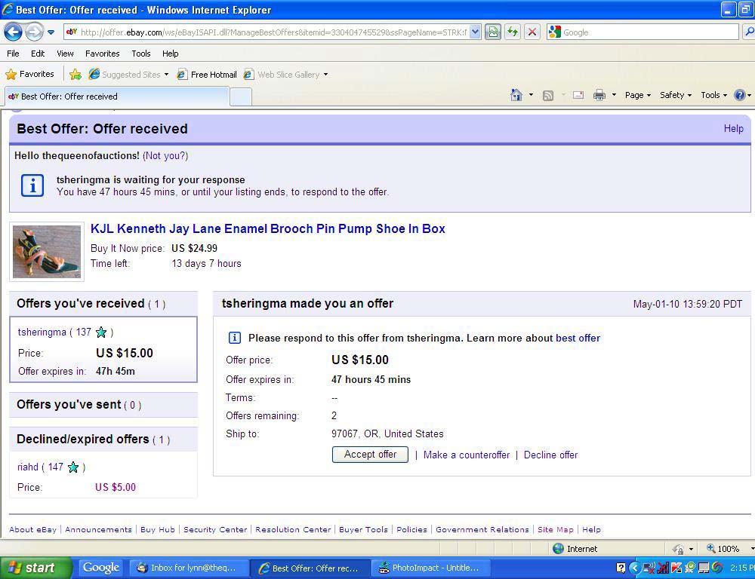The height and width of the screenshot is (579, 755).
Task: Open the Web Slice Gallery dropdown
Action: [x=326, y=75]
